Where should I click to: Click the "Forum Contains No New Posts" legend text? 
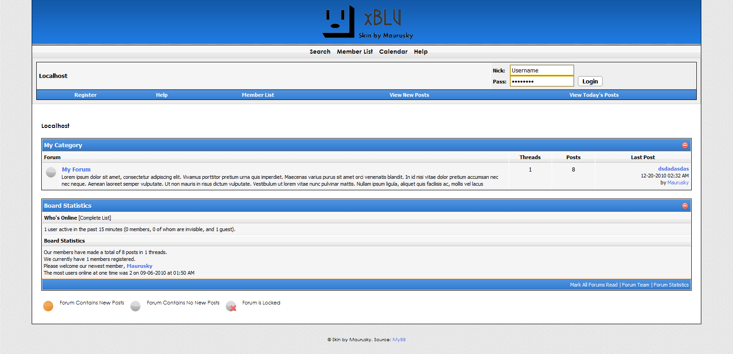click(x=183, y=303)
